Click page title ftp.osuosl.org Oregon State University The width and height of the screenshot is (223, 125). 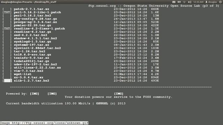coord(154,6)
